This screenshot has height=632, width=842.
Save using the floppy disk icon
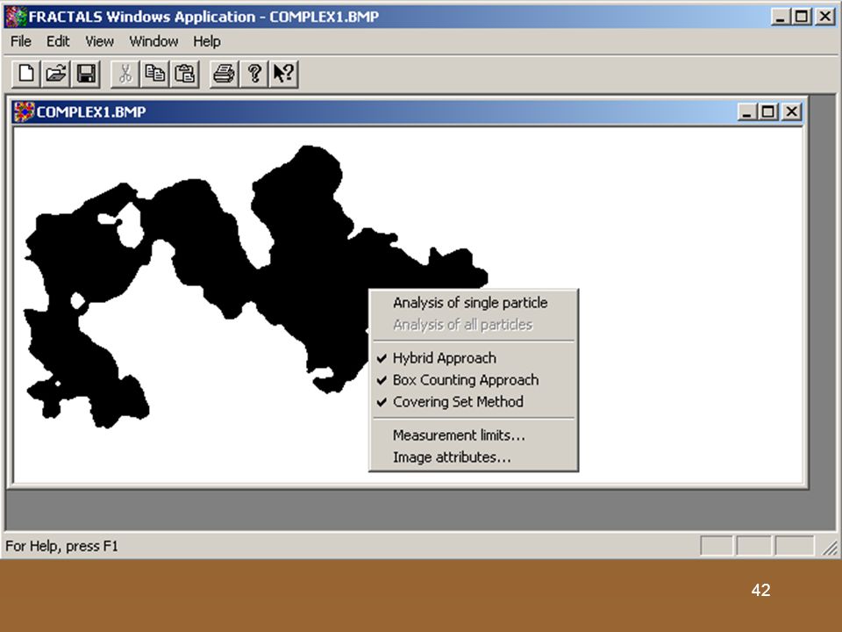(x=86, y=74)
